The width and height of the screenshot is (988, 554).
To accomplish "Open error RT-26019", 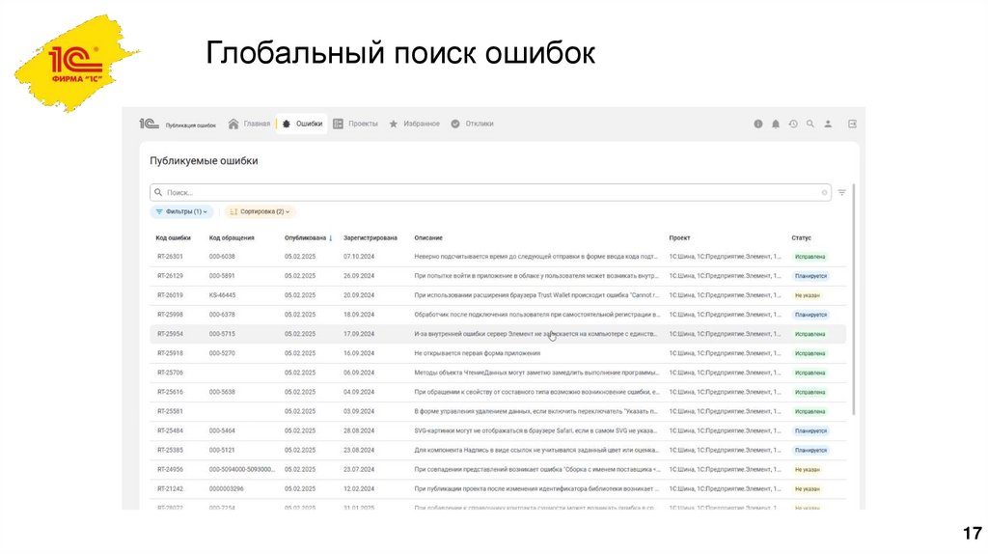I will pos(170,295).
